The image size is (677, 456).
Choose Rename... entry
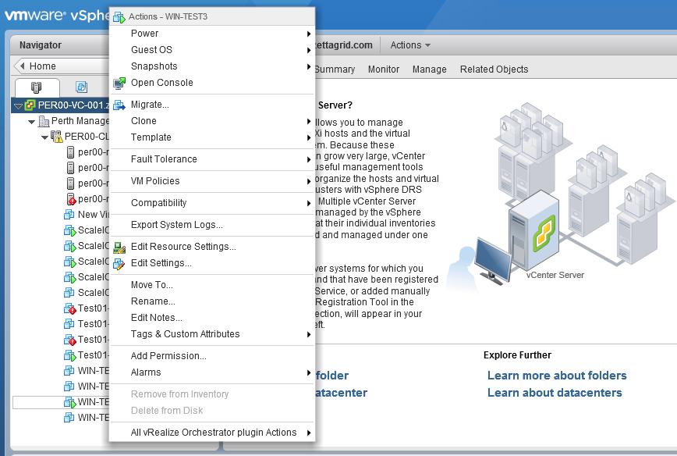coord(212,301)
